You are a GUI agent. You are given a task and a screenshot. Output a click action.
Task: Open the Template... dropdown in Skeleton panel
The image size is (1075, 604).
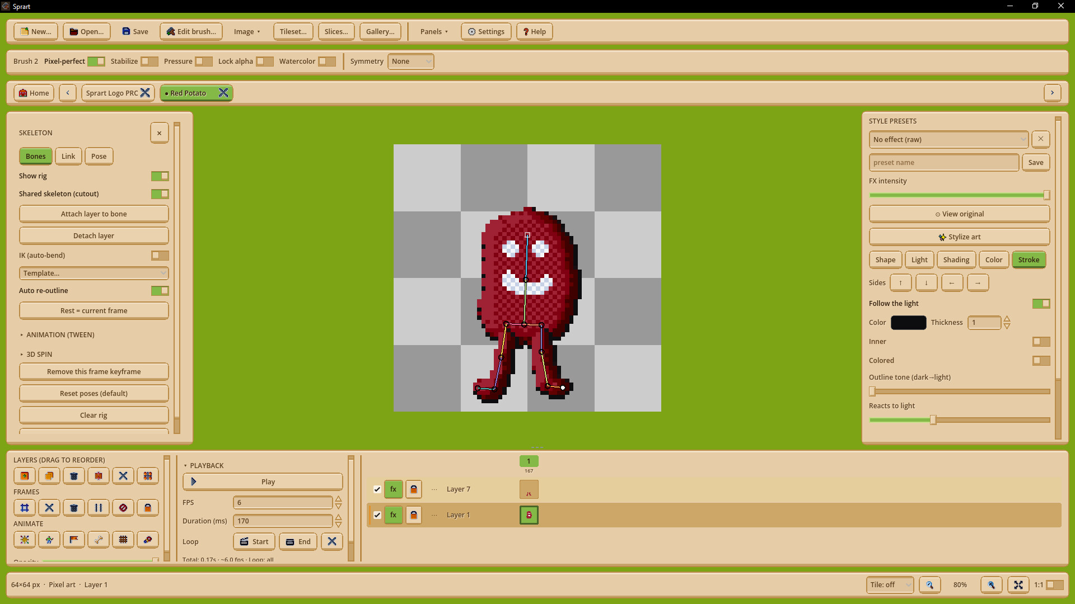pyautogui.click(x=94, y=273)
